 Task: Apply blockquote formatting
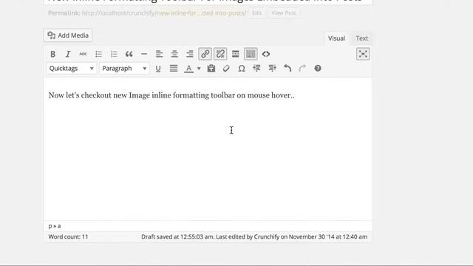click(x=129, y=54)
